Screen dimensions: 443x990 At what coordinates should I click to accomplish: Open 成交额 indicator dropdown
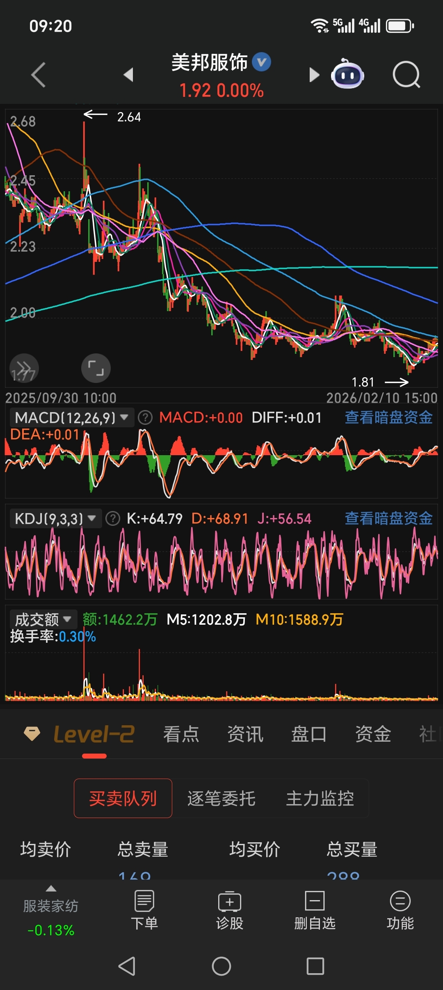(x=43, y=619)
